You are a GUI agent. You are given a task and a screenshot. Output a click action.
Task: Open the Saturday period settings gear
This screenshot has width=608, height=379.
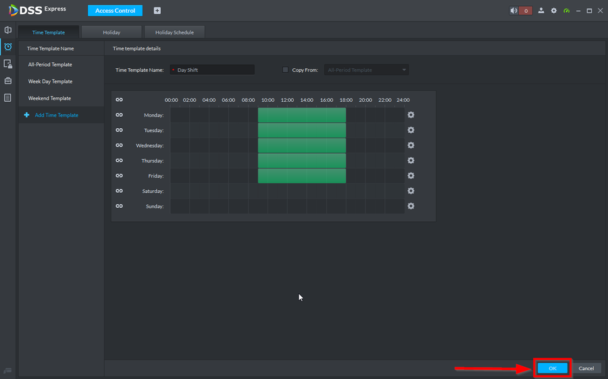tap(411, 191)
